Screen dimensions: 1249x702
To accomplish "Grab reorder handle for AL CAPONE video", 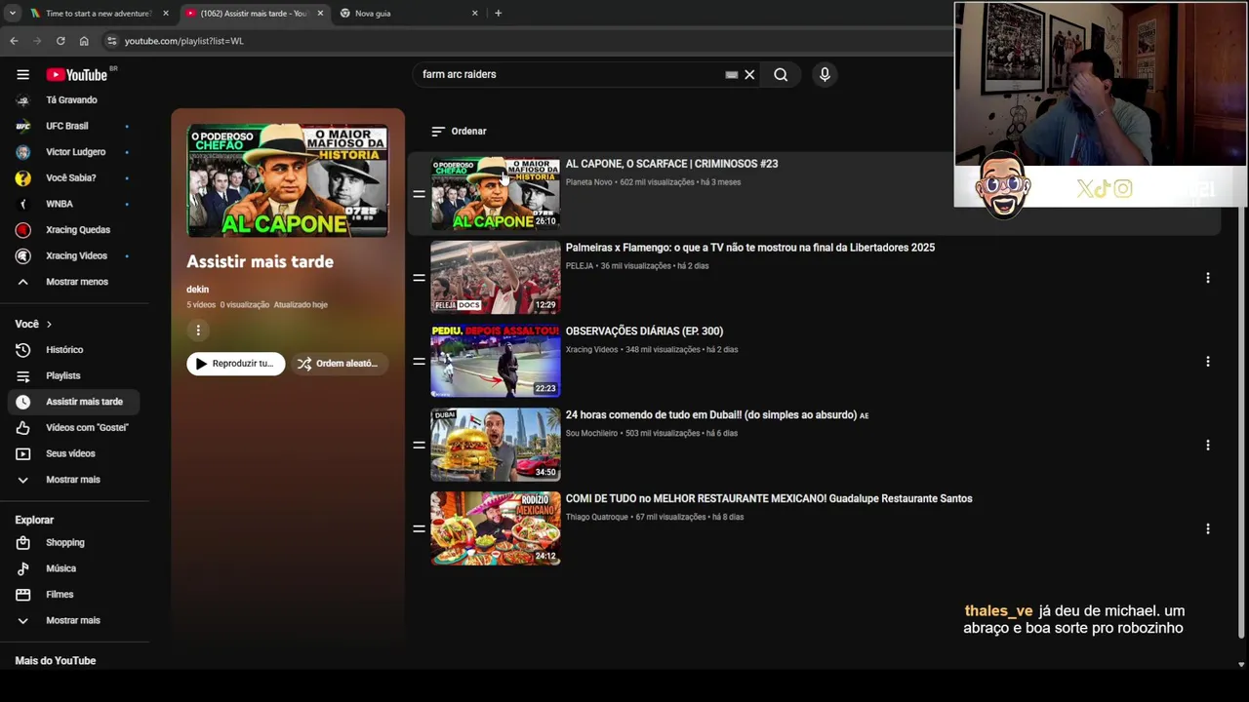I will tap(419, 194).
